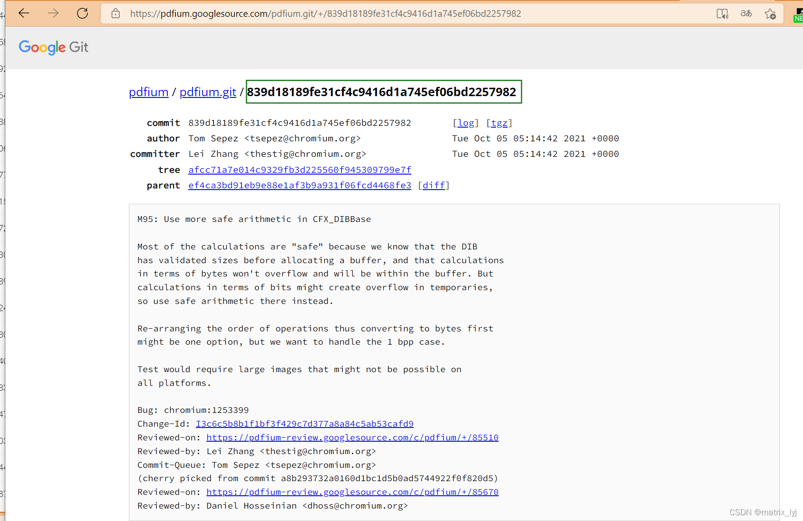Download the tgz archive link
Viewport: 803px width, 521px height.
tap(499, 123)
